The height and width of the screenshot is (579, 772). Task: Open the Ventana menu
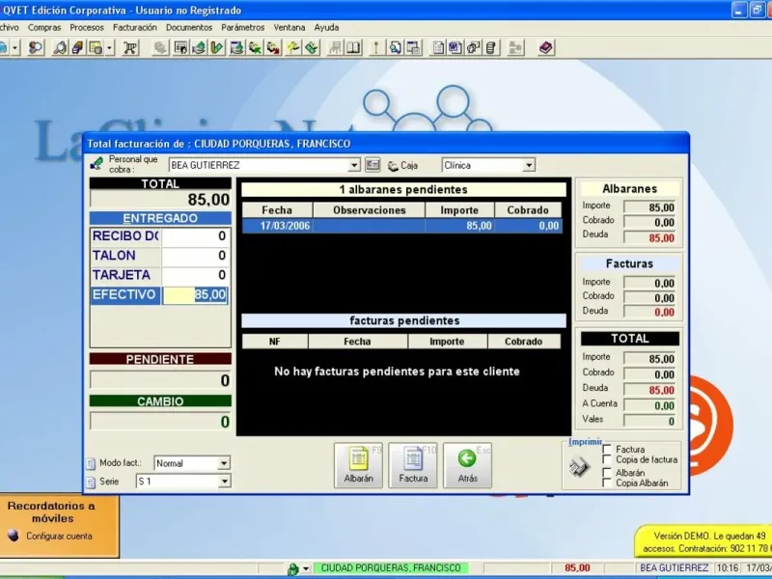click(289, 28)
